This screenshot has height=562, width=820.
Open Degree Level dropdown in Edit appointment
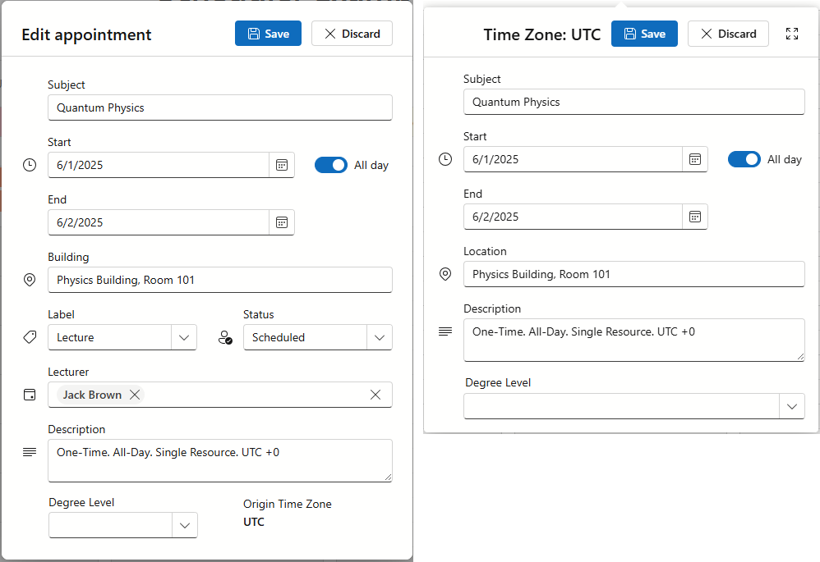point(185,525)
